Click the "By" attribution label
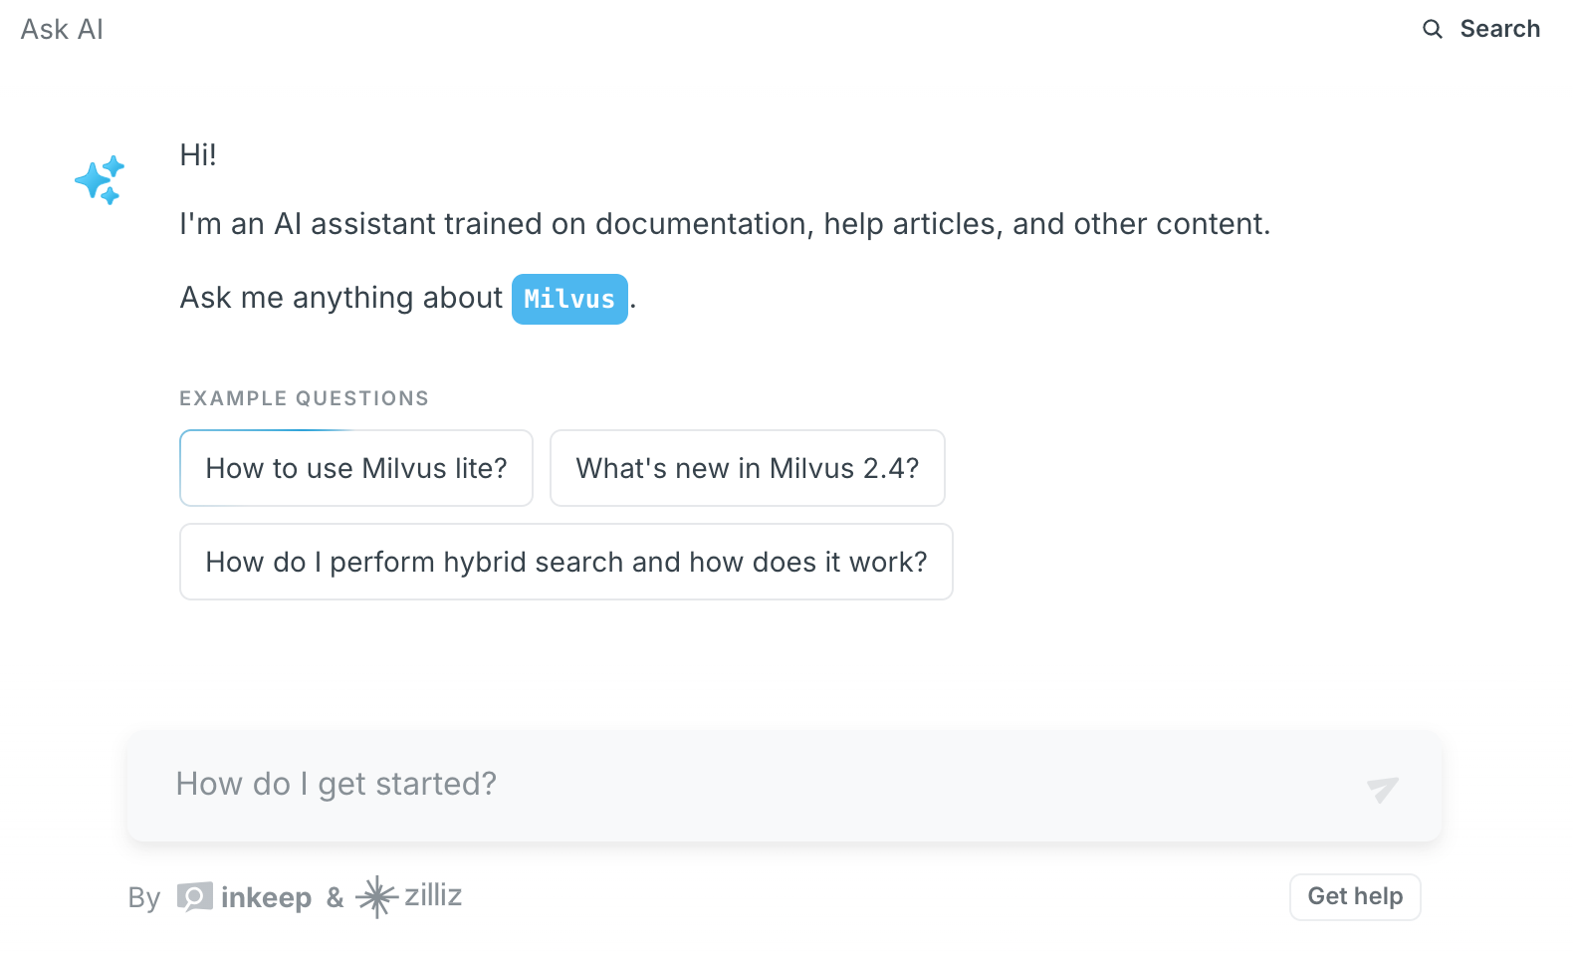 tap(143, 898)
